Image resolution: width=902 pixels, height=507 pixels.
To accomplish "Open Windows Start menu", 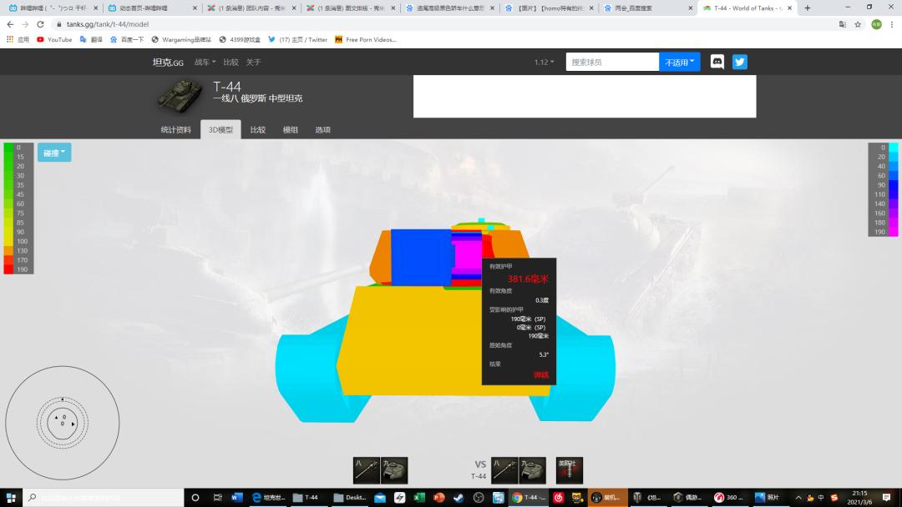I will 11,497.
